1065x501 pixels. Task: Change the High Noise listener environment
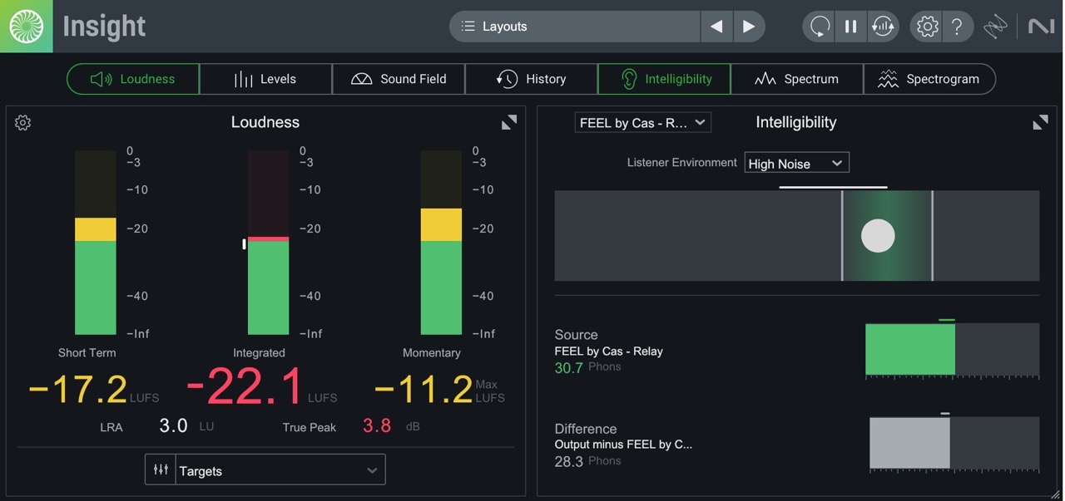pos(795,162)
